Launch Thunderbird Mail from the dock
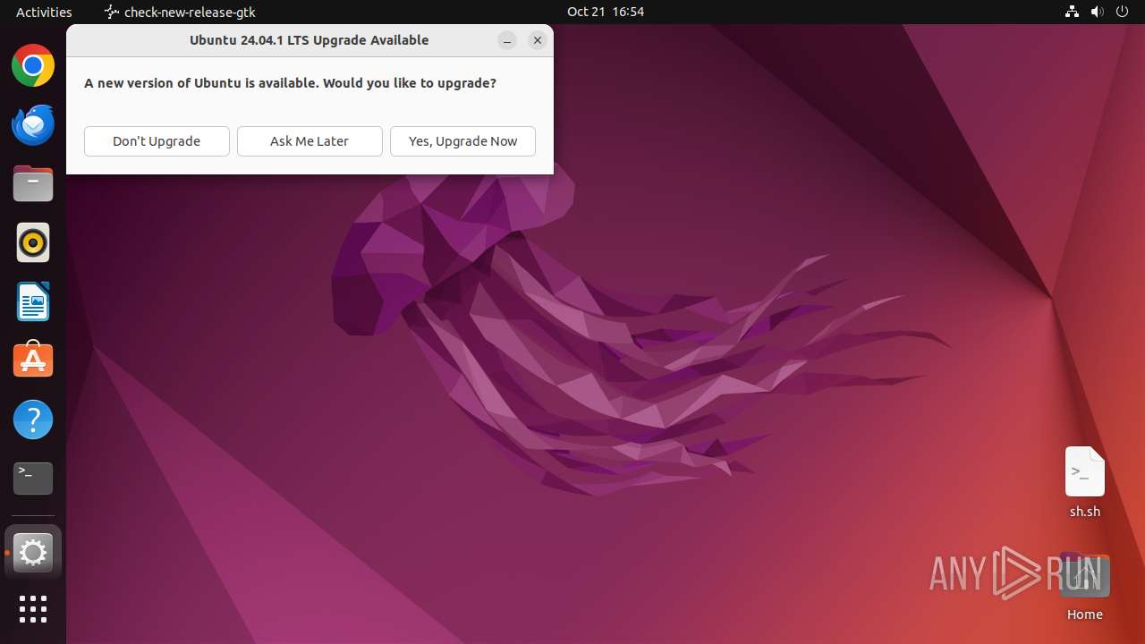Image resolution: width=1145 pixels, height=644 pixels. click(x=33, y=124)
